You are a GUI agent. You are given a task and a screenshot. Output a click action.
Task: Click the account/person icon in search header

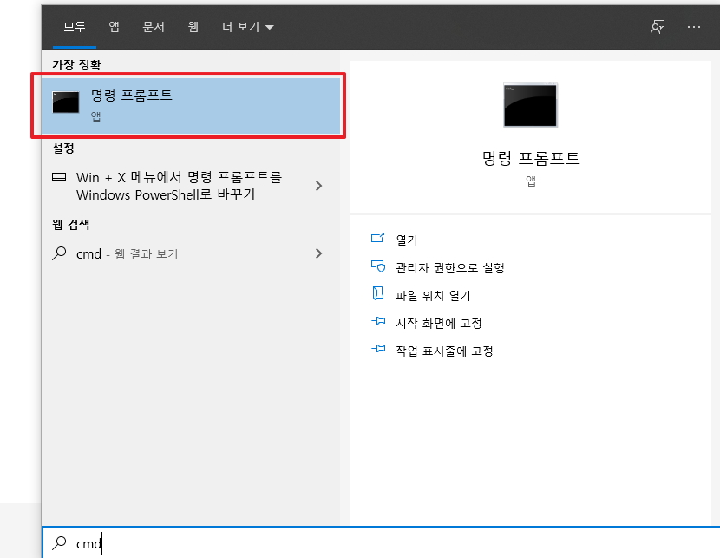click(658, 27)
